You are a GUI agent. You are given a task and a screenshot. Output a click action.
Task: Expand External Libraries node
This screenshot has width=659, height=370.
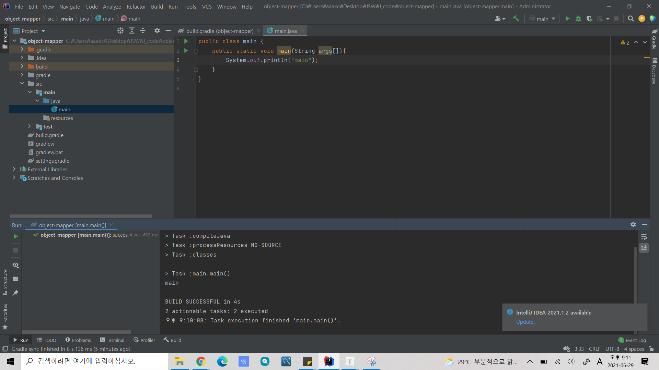coord(14,169)
